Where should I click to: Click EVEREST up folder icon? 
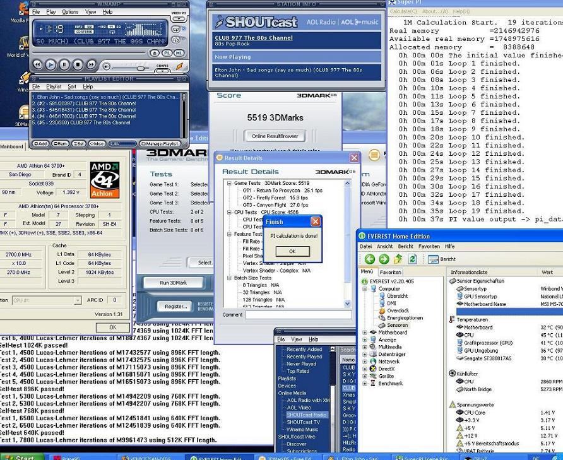coord(398,259)
